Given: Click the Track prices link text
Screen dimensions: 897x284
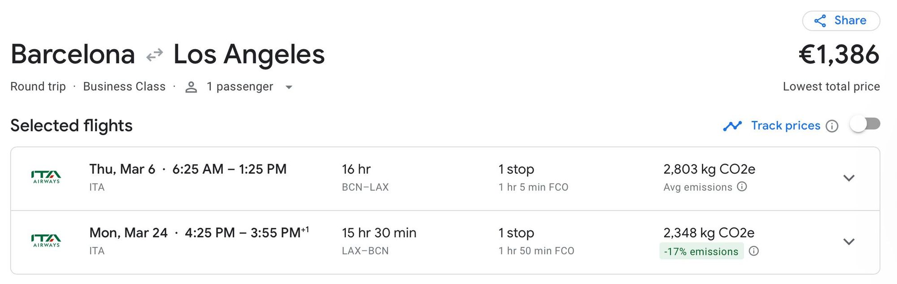Looking at the screenshot, I should [785, 125].
